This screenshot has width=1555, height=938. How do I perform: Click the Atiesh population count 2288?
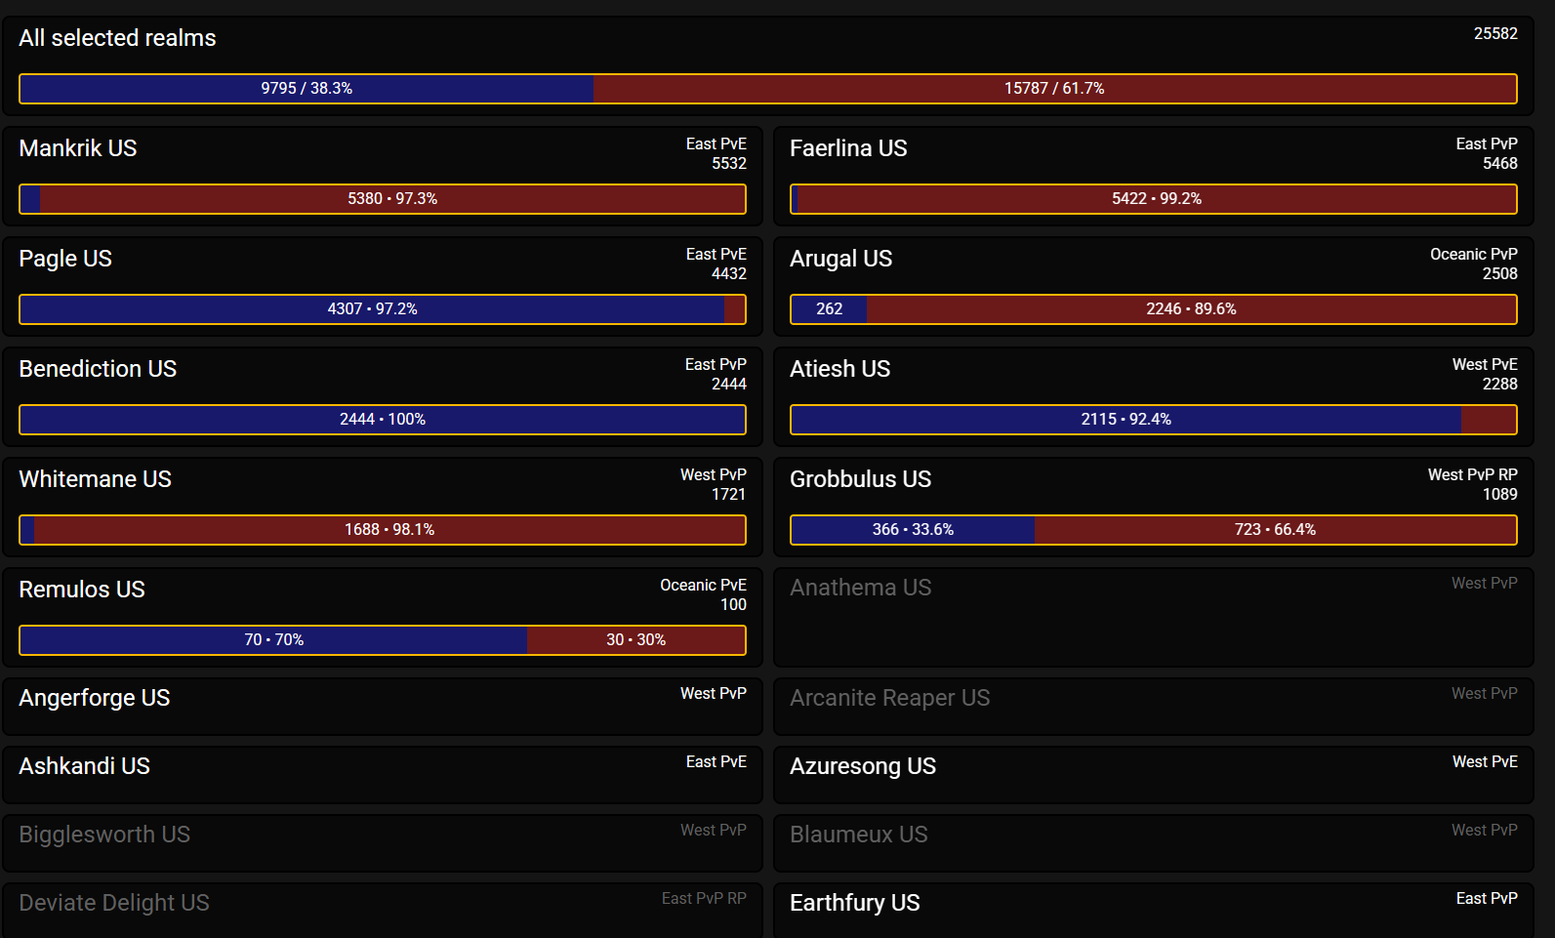[1500, 385]
